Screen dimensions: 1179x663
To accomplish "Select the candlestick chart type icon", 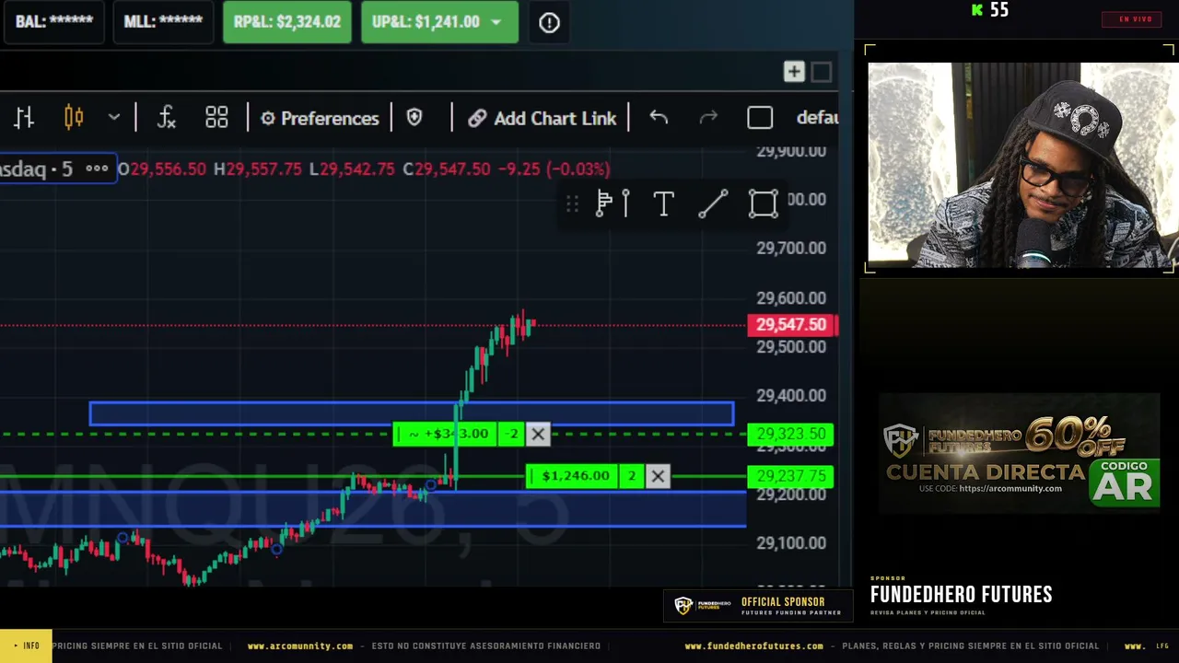I will click(74, 118).
